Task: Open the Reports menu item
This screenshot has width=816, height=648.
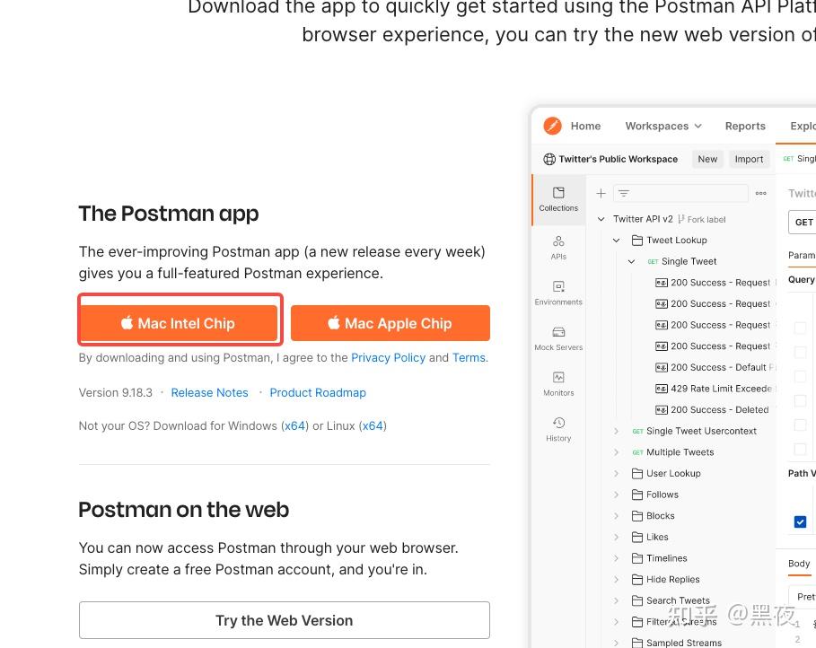Action: point(745,126)
